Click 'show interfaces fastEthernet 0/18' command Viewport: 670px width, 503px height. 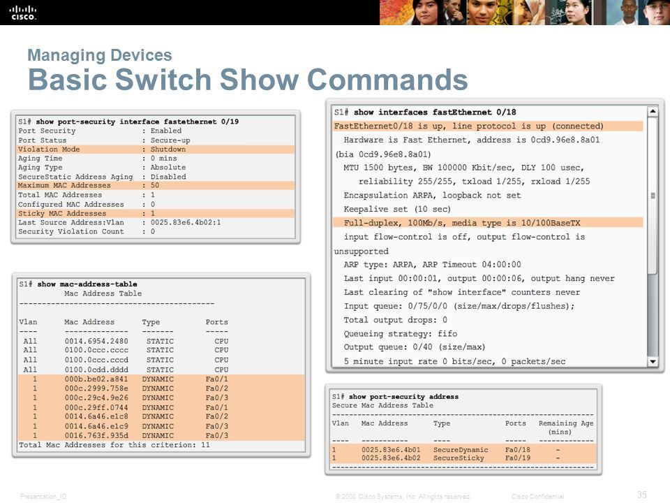point(435,112)
